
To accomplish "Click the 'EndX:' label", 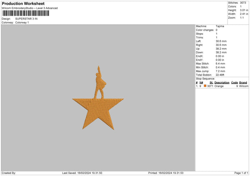I will [200, 56].
